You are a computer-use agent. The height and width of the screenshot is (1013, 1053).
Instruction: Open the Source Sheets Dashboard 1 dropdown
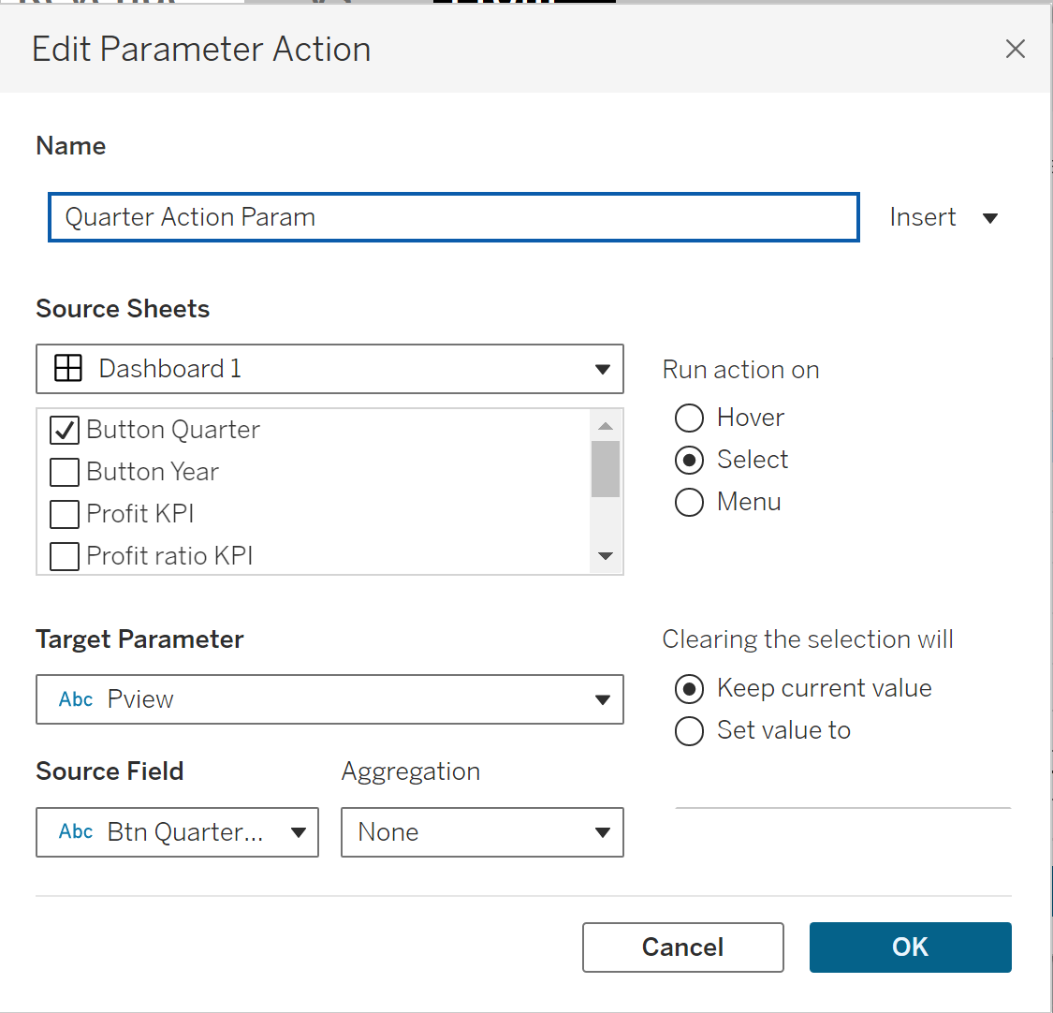tap(329, 369)
